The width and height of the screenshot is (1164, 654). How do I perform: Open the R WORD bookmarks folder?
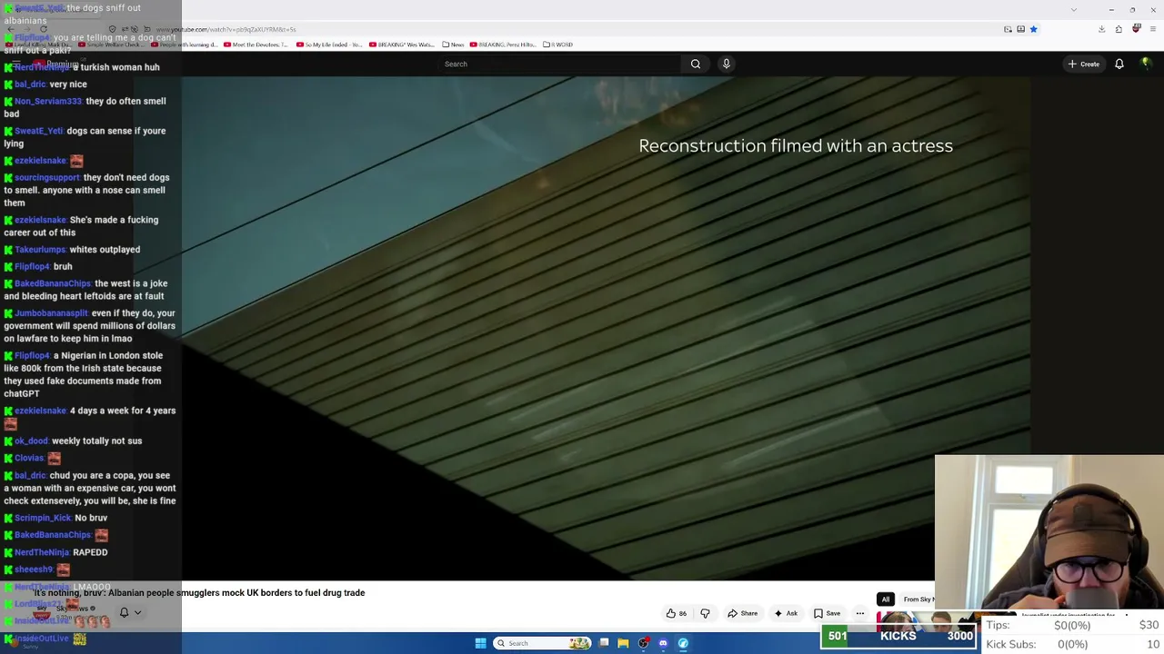557,45
